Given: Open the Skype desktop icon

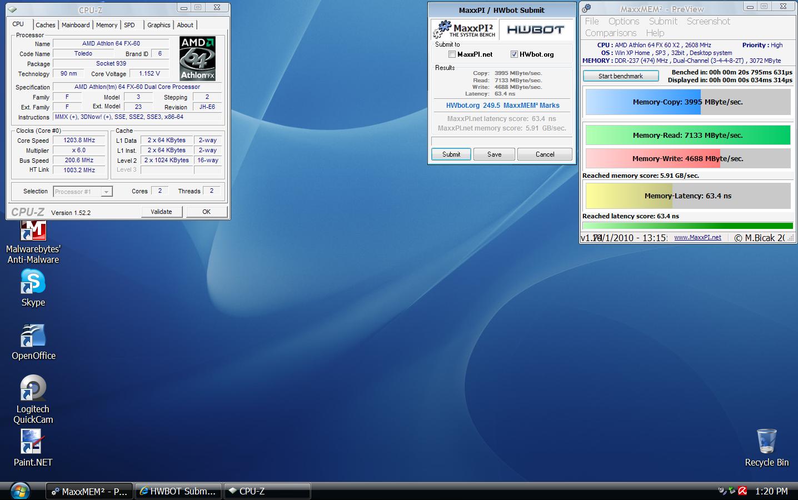Looking at the screenshot, I should click(33, 288).
